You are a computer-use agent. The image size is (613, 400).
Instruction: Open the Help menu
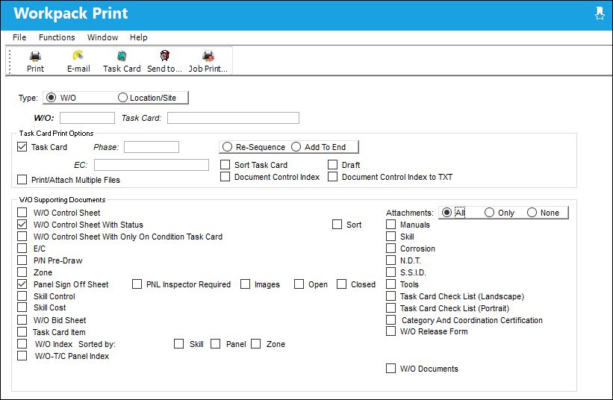pos(138,37)
